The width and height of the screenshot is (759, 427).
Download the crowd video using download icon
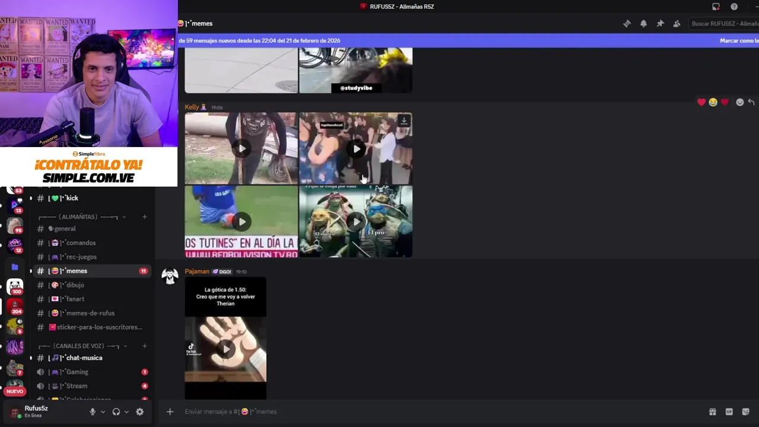pyautogui.click(x=404, y=120)
